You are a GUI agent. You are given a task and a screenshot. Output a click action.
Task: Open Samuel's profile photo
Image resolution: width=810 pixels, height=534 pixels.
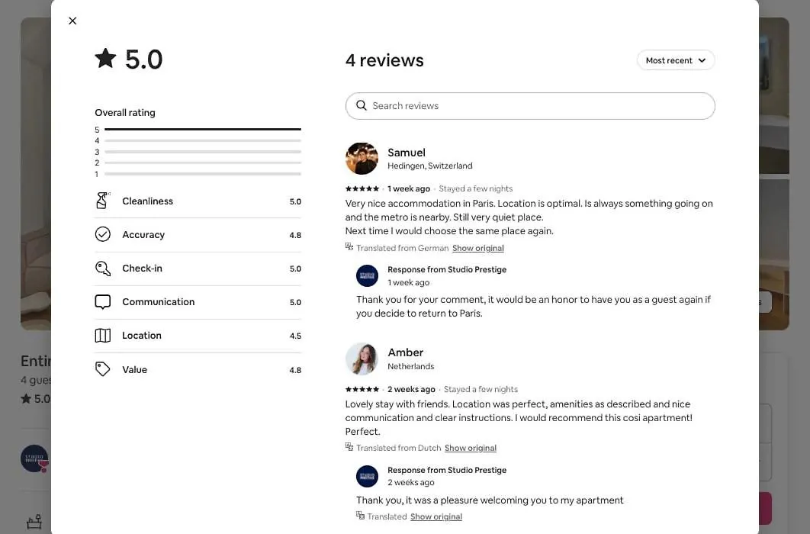(362, 159)
